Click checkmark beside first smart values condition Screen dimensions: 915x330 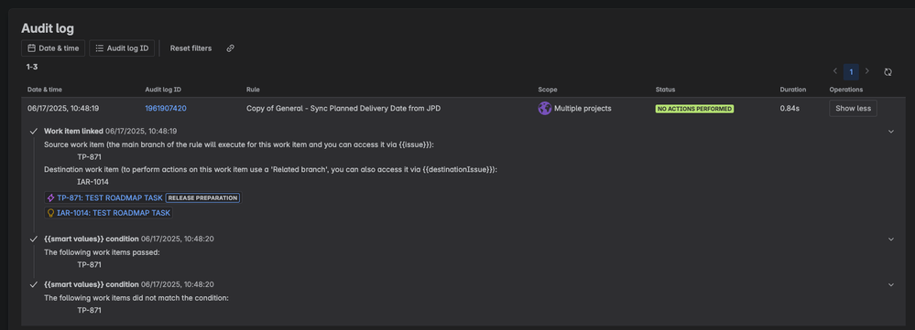point(34,240)
